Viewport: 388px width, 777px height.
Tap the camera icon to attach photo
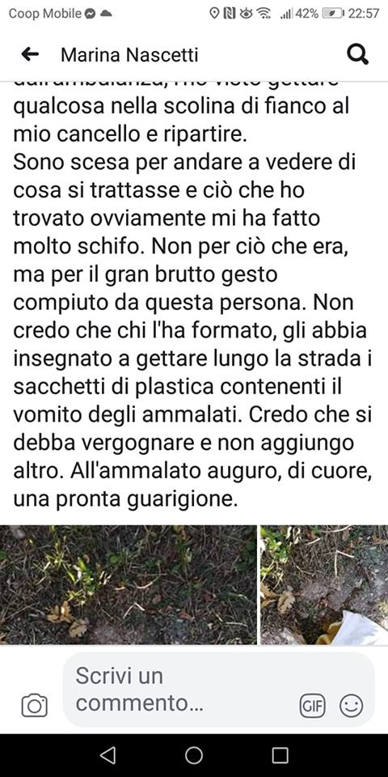pos(35,706)
